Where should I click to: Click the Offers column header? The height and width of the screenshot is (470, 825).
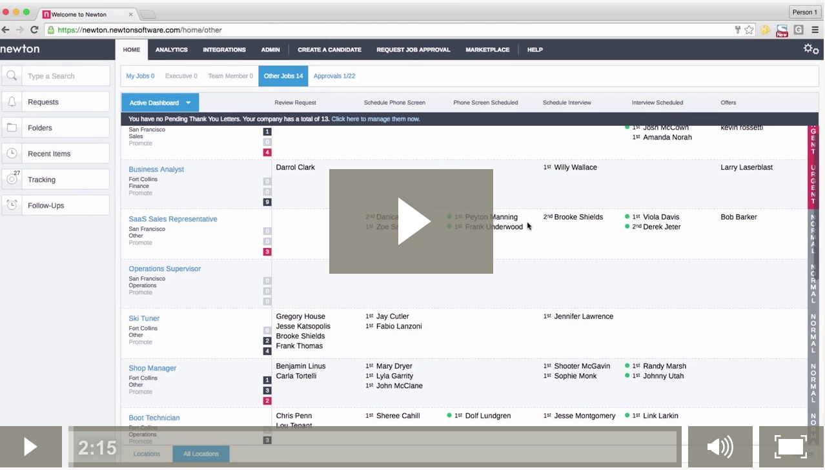728,103
